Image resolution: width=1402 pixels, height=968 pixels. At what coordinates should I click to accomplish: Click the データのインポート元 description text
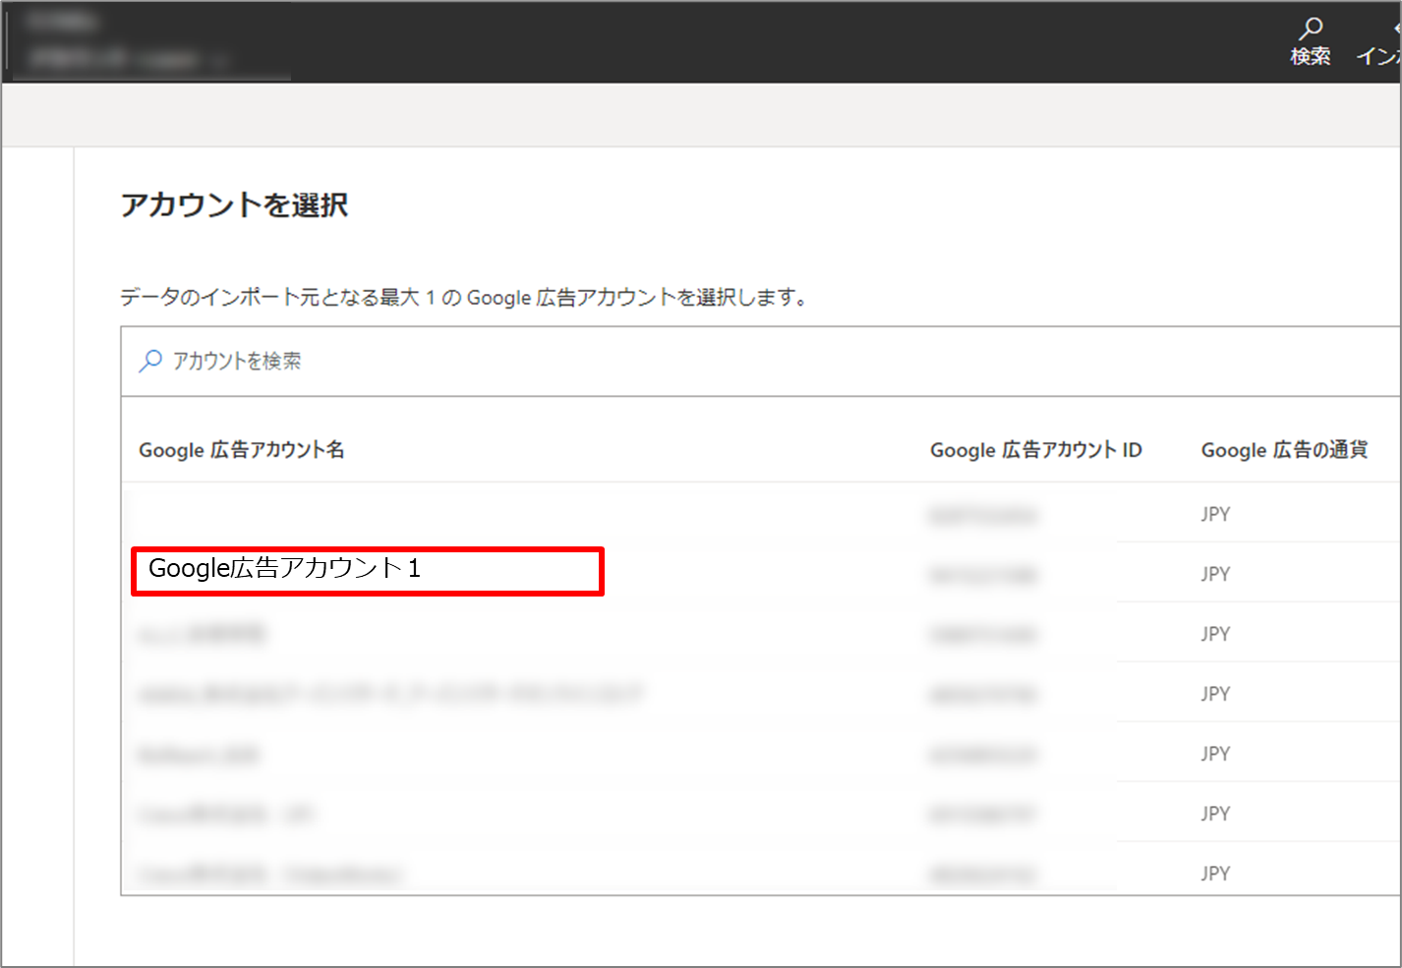(x=462, y=297)
